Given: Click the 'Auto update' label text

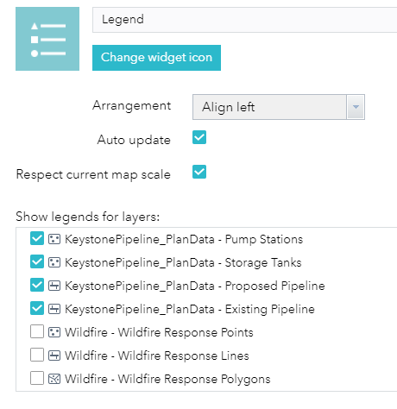Looking at the screenshot, I should click(134, 141).
